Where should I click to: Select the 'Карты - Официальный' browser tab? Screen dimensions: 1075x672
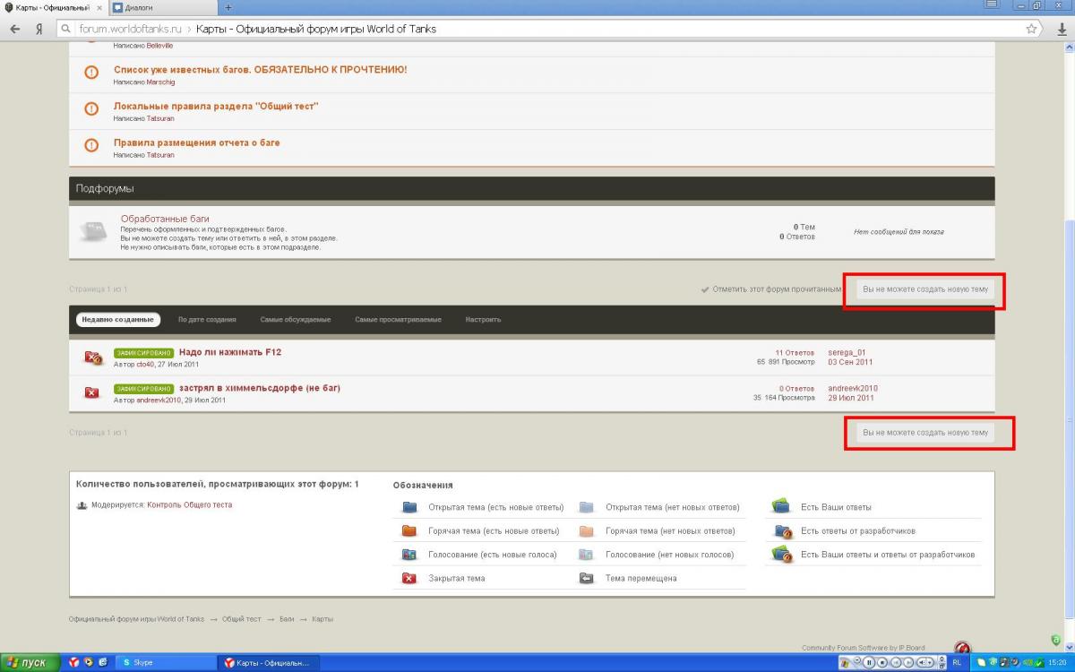click(x=54, y=7)
